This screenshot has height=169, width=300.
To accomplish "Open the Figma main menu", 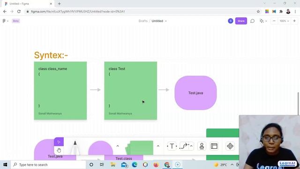I will (5, 21).
